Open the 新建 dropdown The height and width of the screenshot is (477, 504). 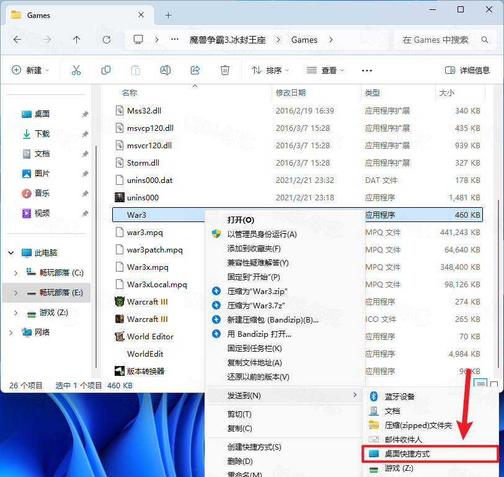[x=30, y=70]
